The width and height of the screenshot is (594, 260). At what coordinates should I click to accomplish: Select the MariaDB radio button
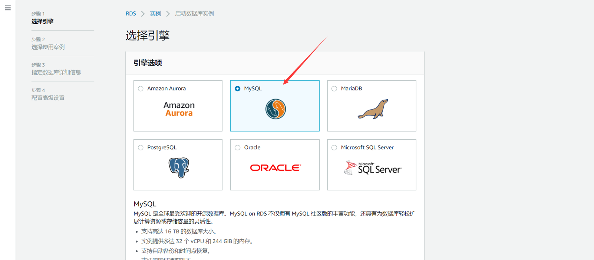[334, 89]
